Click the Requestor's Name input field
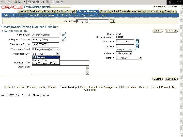Image resolution: width=183 pixels, height=137 pixels. [x=46, y=40]
